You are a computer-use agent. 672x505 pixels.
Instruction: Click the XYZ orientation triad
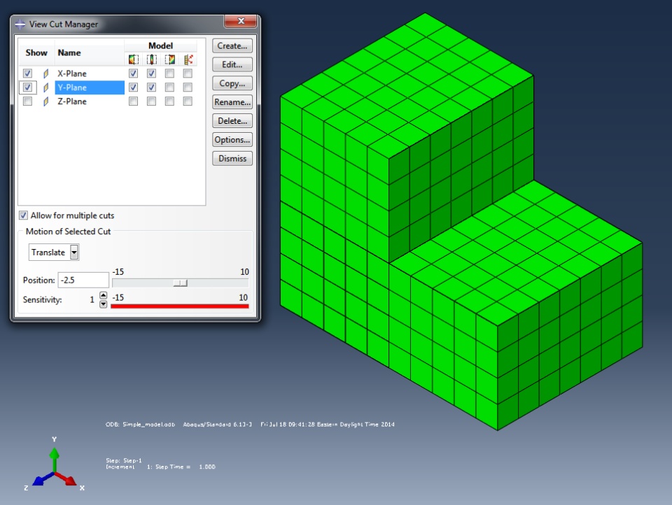tap(55, 464)
